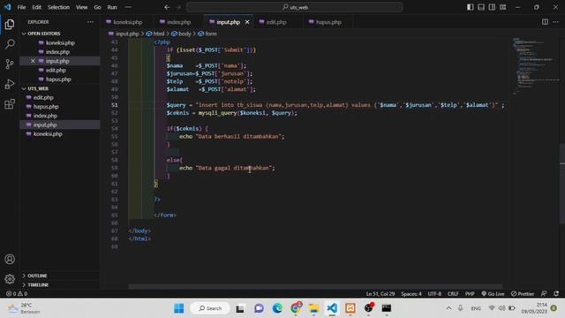Toggle Prettier in status bar

pos(523,293)
